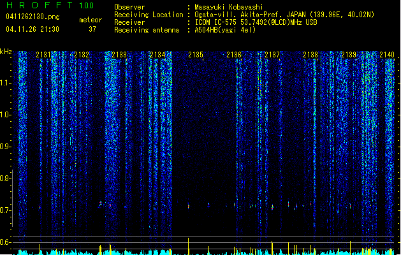The image size is (401, 255).
Task: Click the 2139 time marker
Action: pos(349,55)
